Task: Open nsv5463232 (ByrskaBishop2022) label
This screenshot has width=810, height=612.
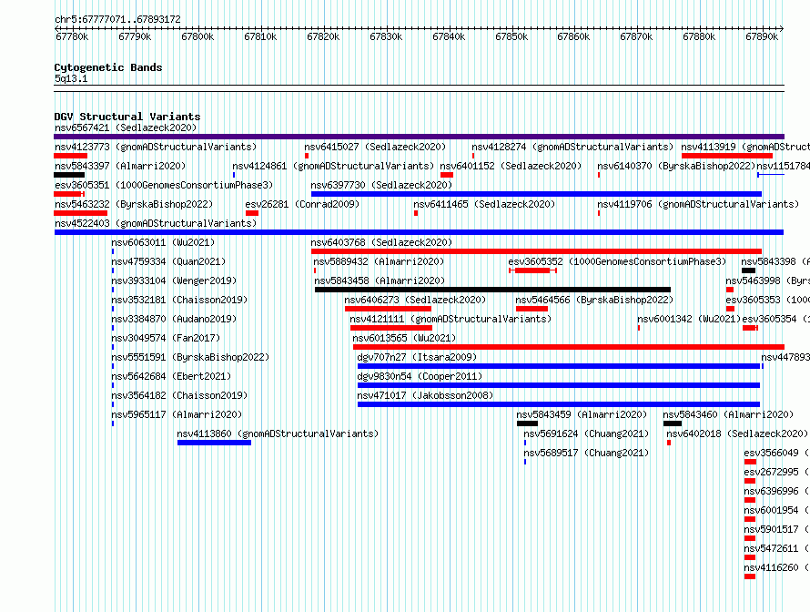Action: 134,204
